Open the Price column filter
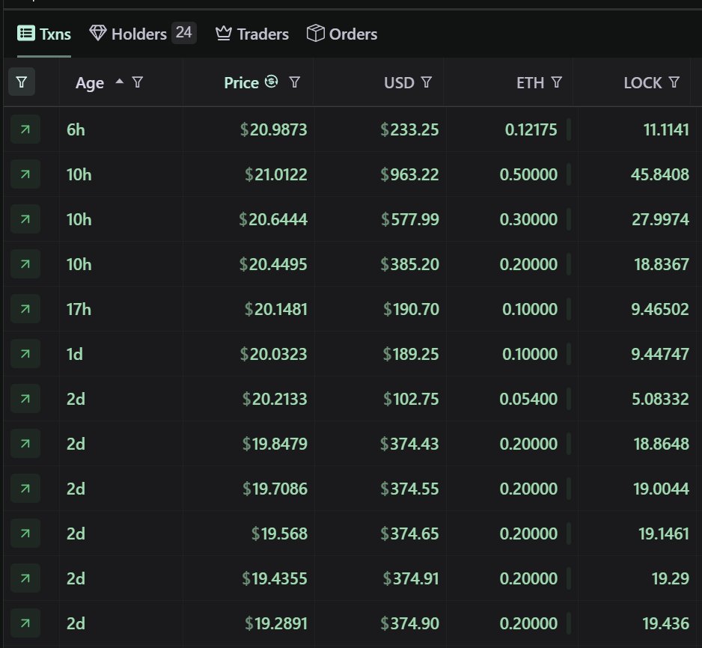The image size is (702, 648). pyautogui.click(x=295, y=82)
